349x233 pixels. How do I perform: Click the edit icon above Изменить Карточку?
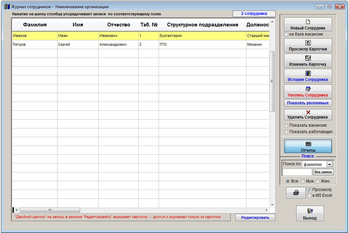pyautogui.click(x=308, y=58)
